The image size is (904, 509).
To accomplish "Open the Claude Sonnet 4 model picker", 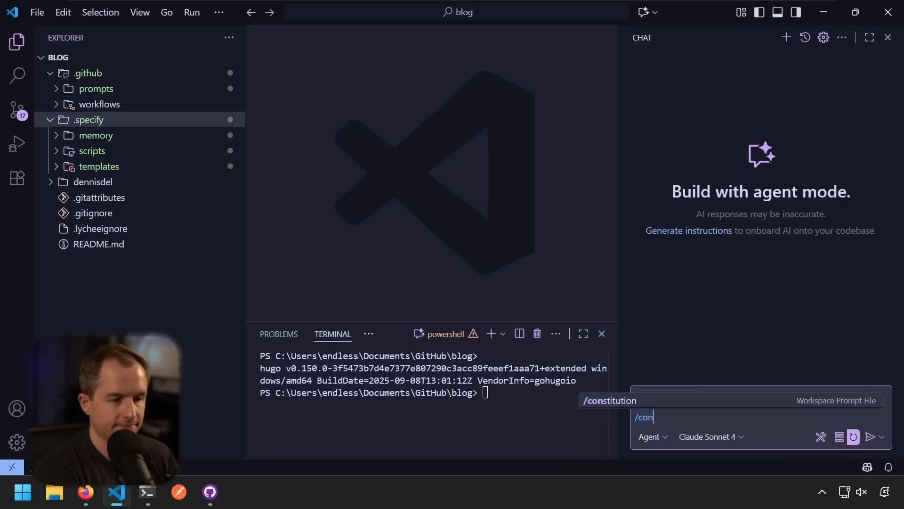I will tap(711, 437).
